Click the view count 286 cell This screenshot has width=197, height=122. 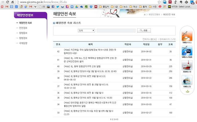(171, 78)
